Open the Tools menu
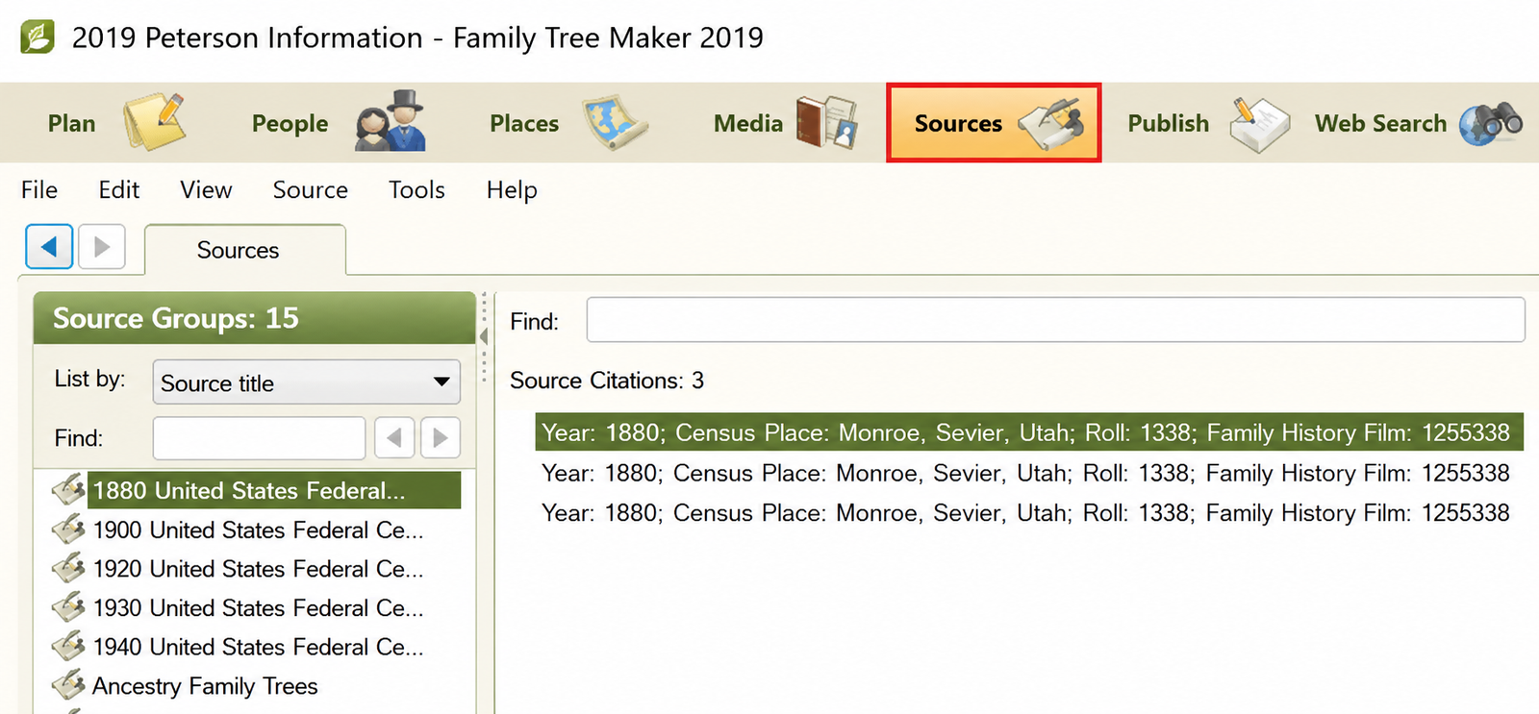 point(416,190)
